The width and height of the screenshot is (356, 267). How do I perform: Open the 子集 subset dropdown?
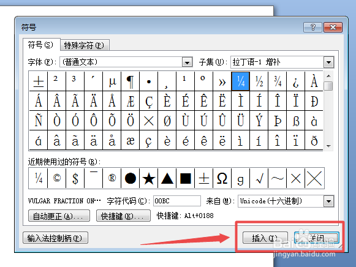(x=329, y=62)
